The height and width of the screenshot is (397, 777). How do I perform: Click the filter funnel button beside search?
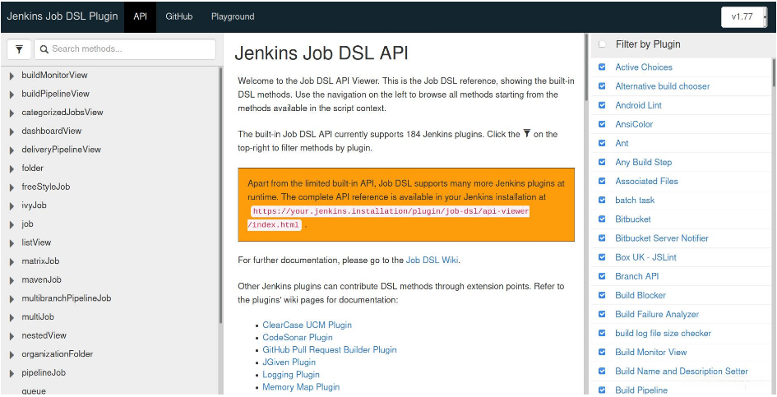tap(19, 49)
